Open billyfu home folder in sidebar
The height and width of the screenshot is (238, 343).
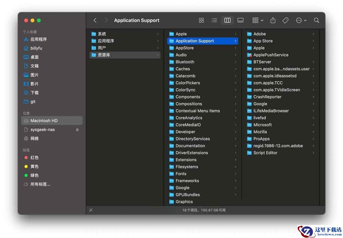coord(52,48)
